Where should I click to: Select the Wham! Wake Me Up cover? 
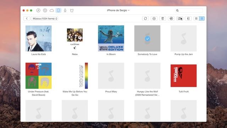click(x=75, y=76)
